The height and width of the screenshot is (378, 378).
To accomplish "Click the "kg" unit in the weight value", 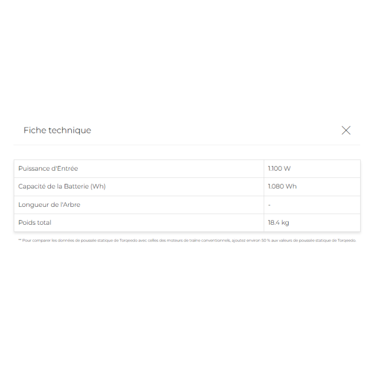I will [285, 223].
